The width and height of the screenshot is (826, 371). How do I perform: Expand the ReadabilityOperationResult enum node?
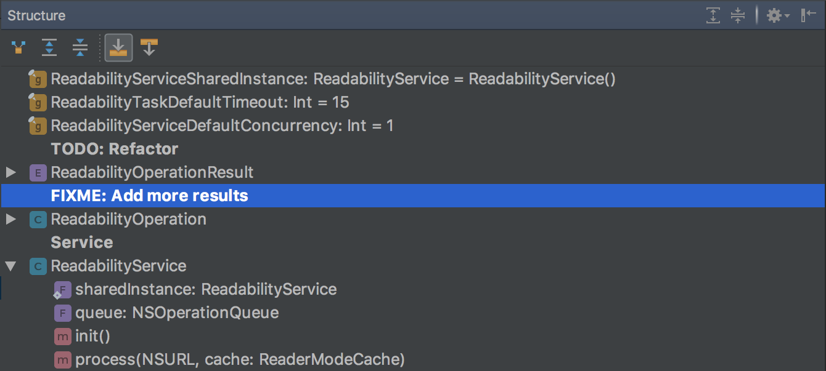tap(10, 173)
